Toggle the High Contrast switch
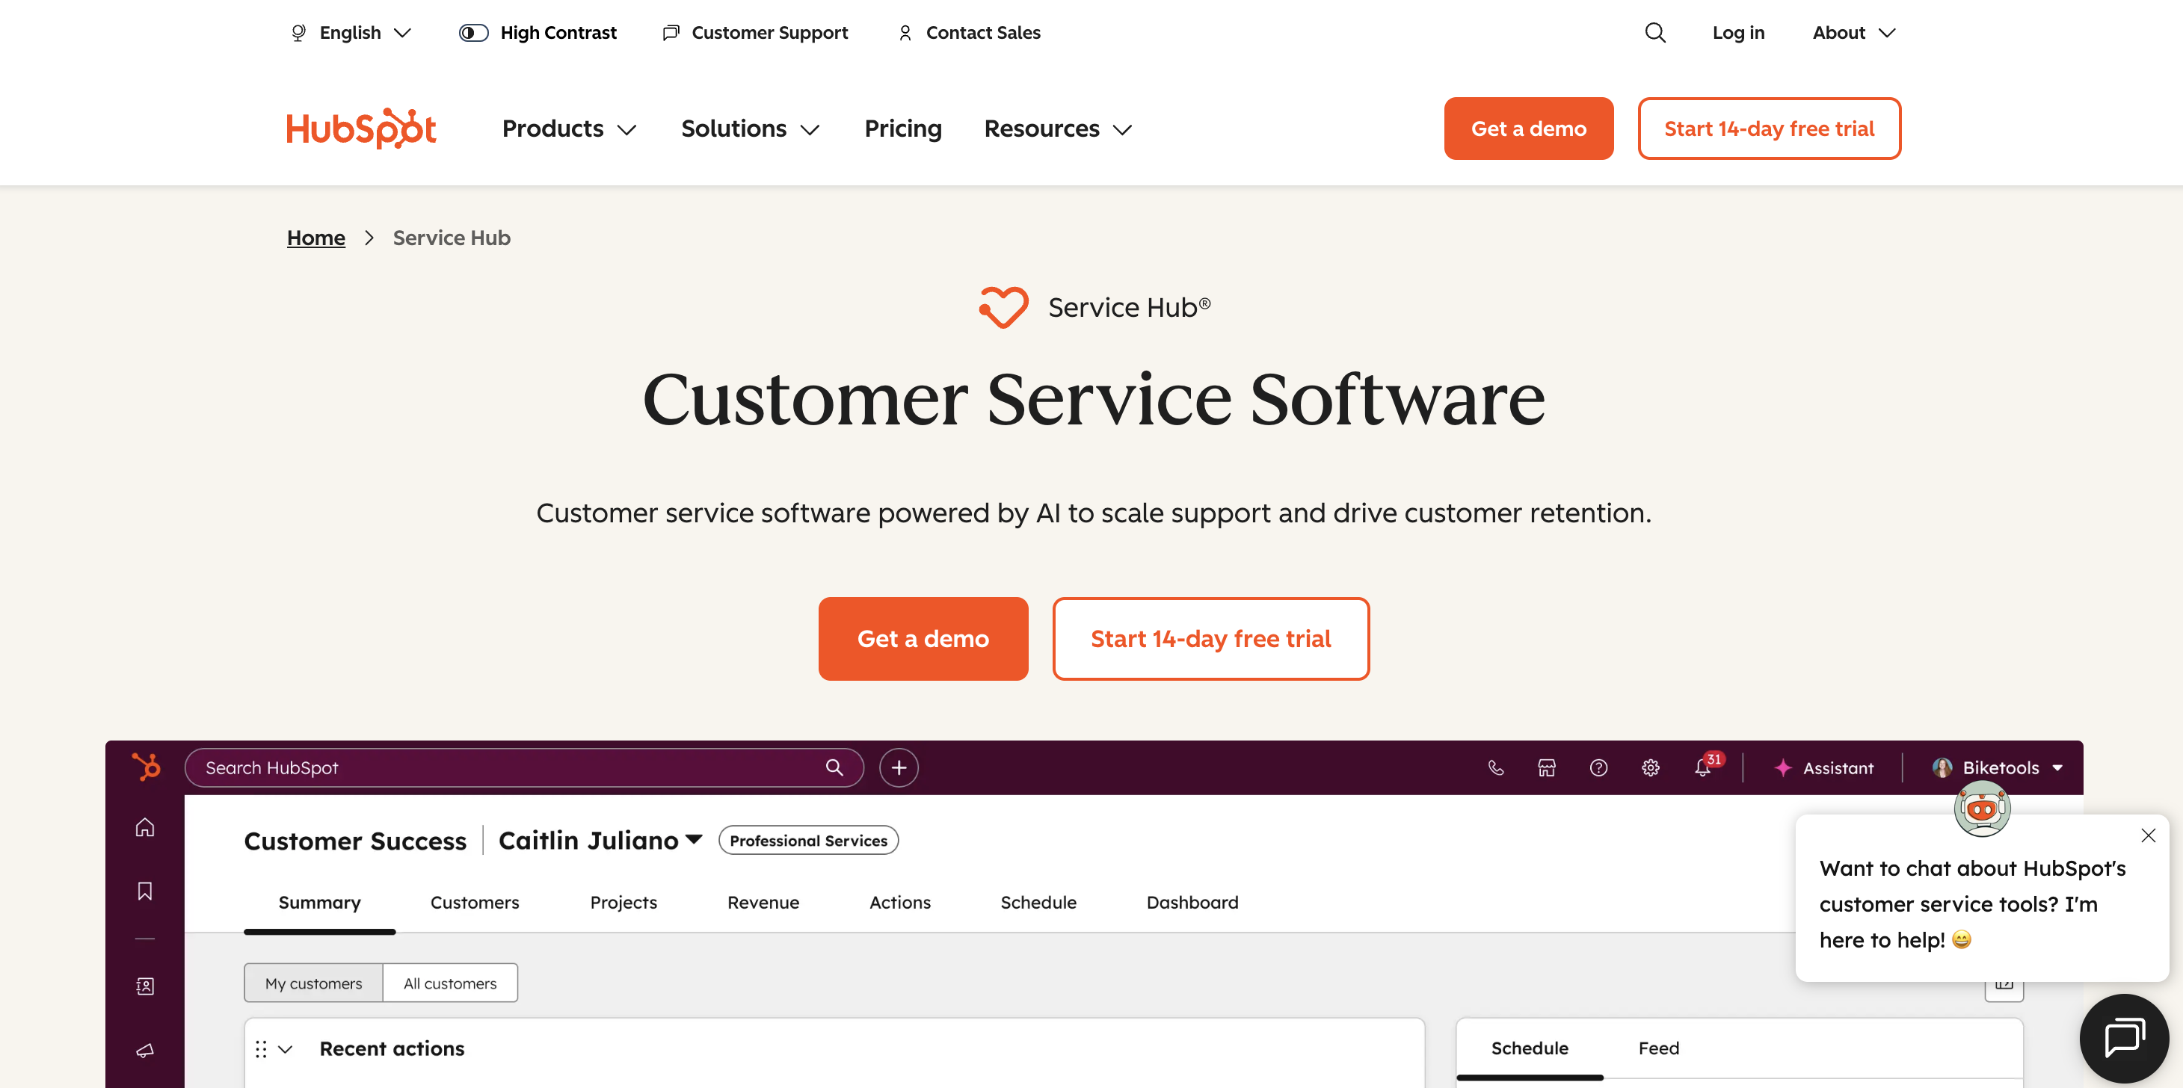The width and height of the screenshot is (2183, 1088). point(473,32)
